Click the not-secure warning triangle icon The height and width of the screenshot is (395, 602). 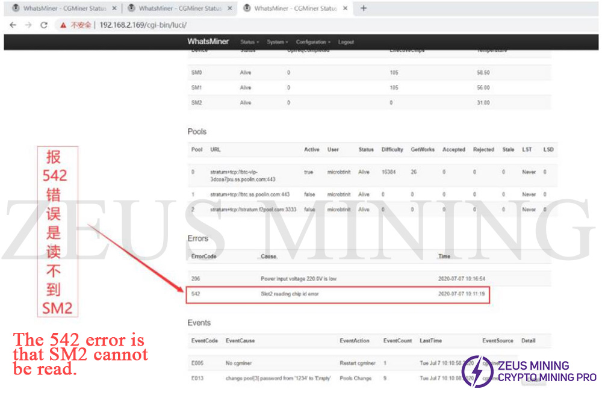(62, 25)
